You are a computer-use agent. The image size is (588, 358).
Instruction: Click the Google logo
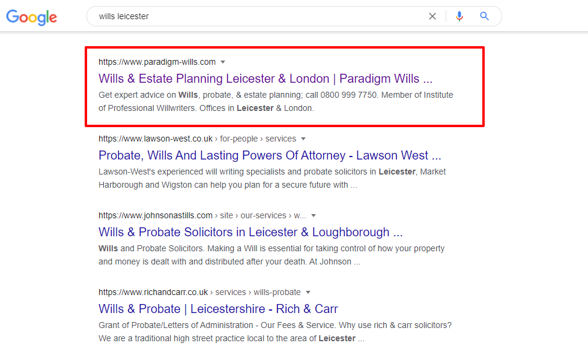point(31,17)
